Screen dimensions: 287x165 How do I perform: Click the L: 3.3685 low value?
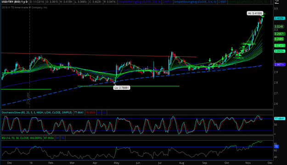click(80, 2)
